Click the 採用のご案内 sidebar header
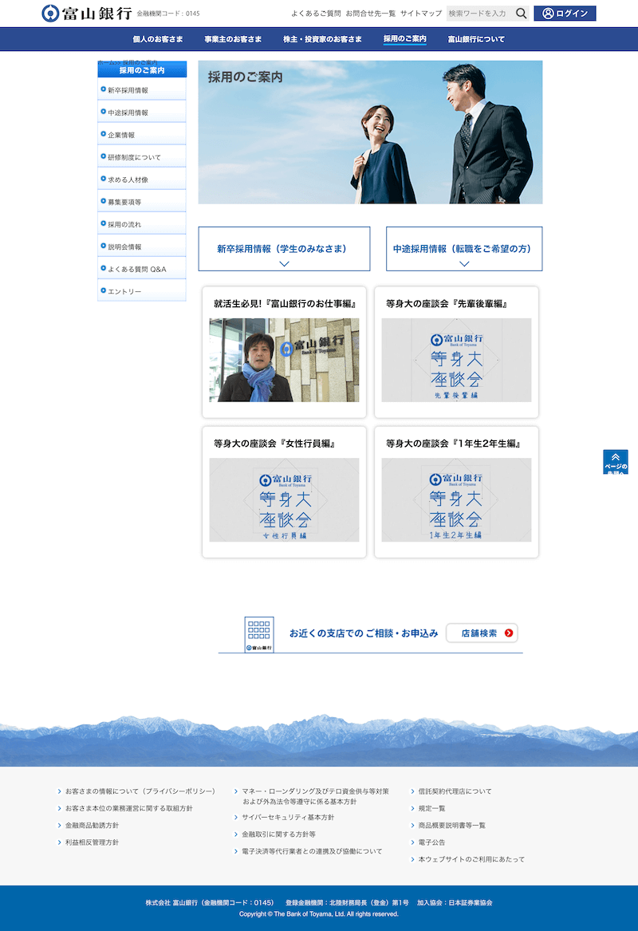638x931 pixels. click(x=142, y=70)
